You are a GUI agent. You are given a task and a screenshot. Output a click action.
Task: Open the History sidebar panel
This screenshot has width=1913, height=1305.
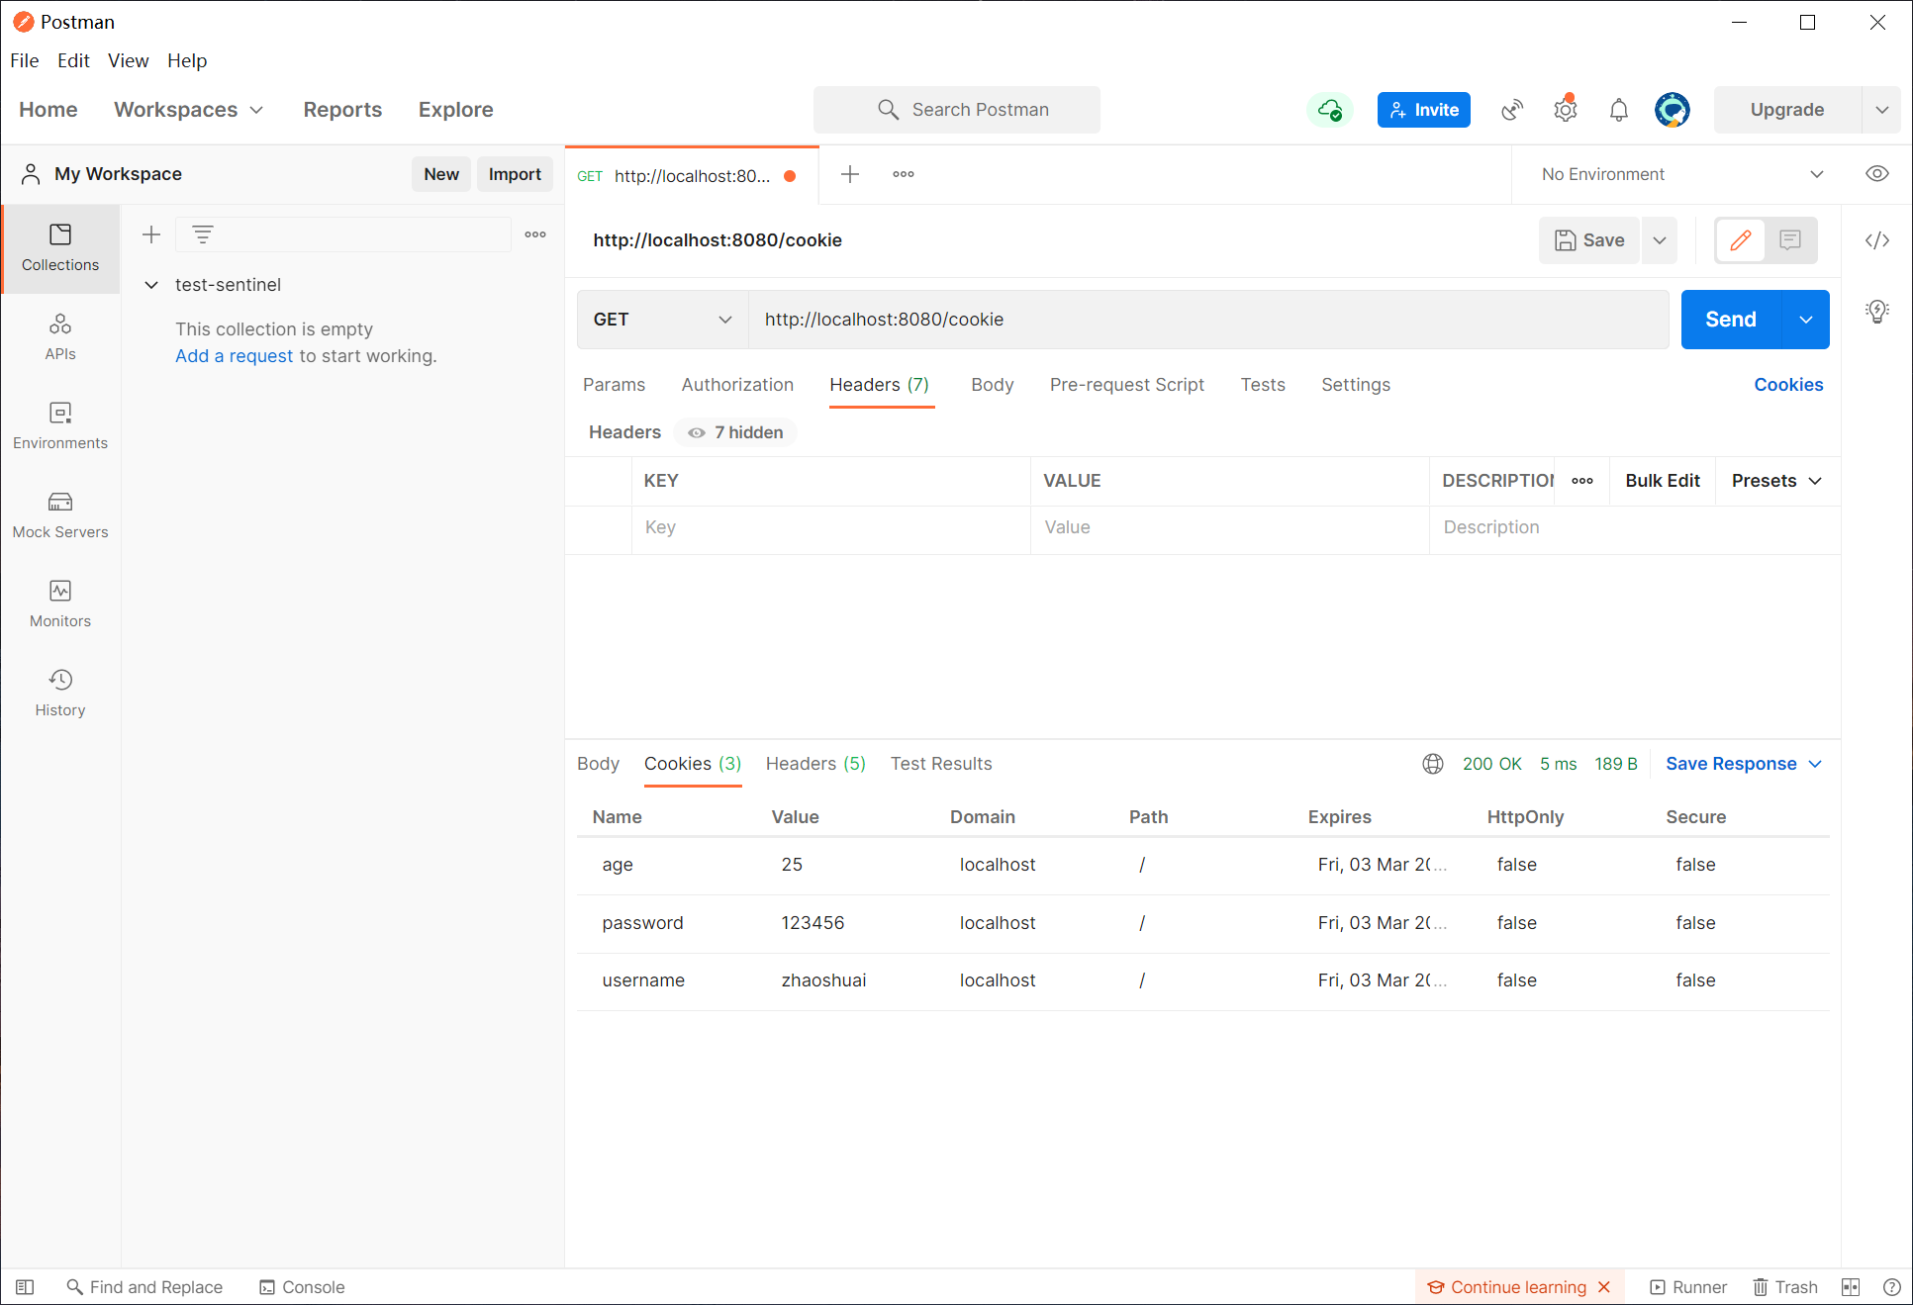click(60, 694)
